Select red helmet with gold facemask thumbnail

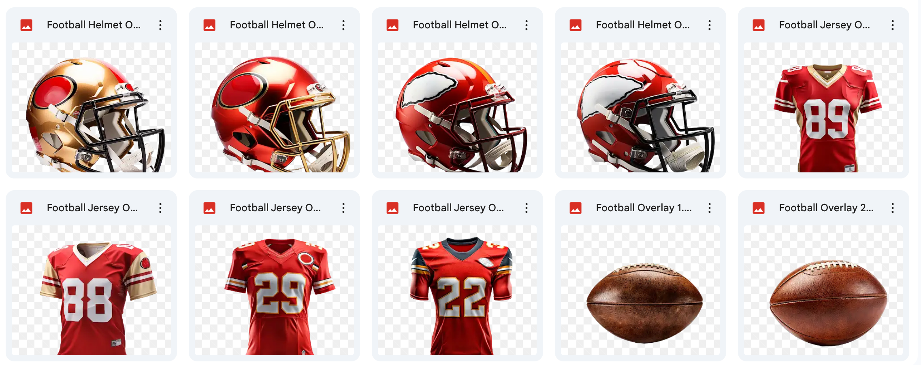(274, 107)
